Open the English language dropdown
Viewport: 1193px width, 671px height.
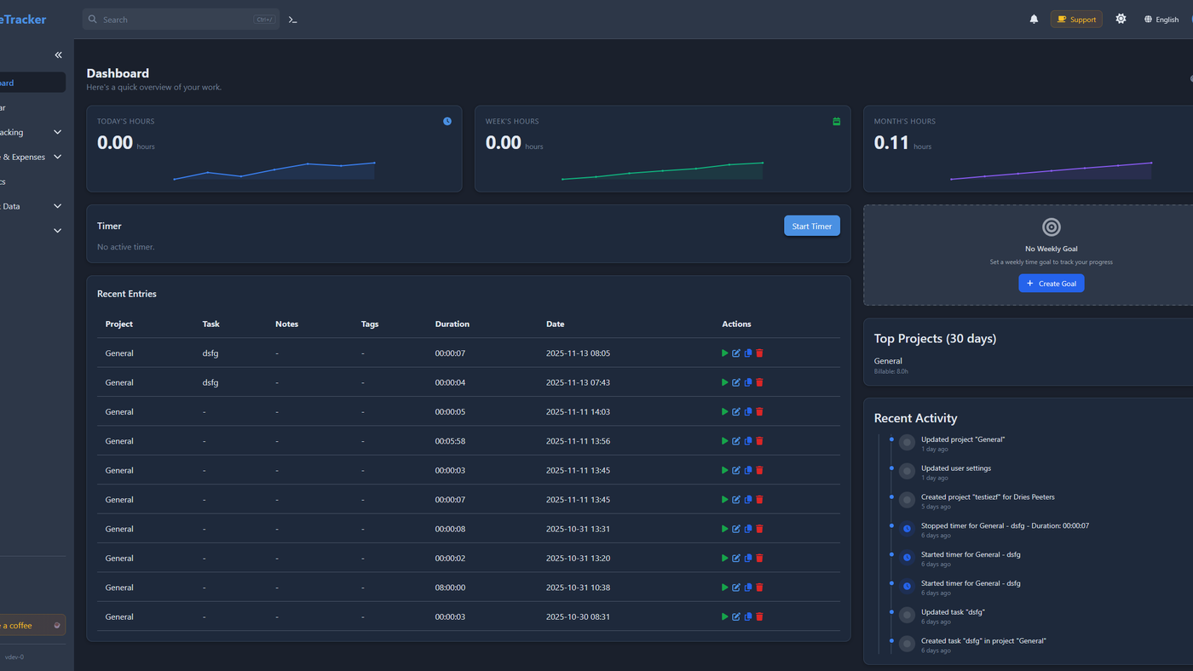point(1161,20)
